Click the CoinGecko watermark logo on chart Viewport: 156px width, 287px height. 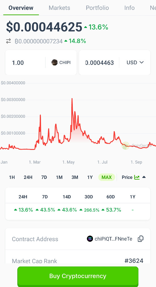[126, 146]
